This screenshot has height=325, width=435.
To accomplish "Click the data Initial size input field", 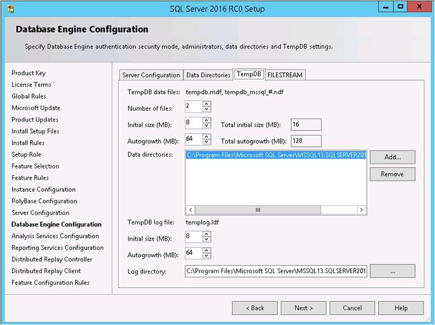I will (194, 123).
